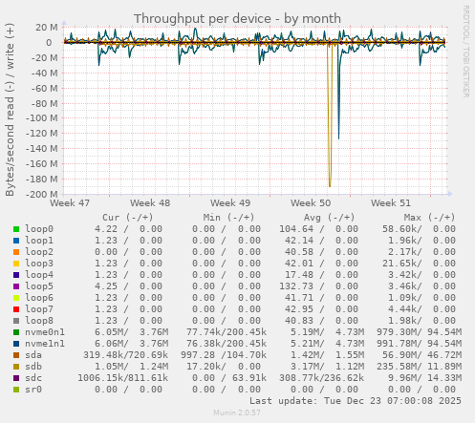This screenshot has height=423, width=475.
Task: Select the 'loop2' device label
Action: tap(39, 252)
